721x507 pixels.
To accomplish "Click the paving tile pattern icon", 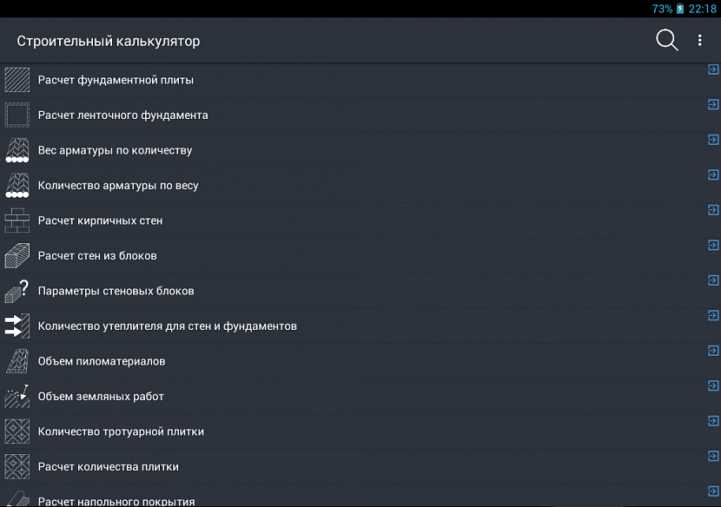I will coord(17,431).
